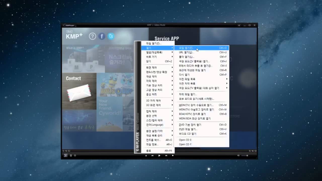Viewport: 322px width, 181px height.
Task: Select Open CD E: entry
Action: coord(202,140)
